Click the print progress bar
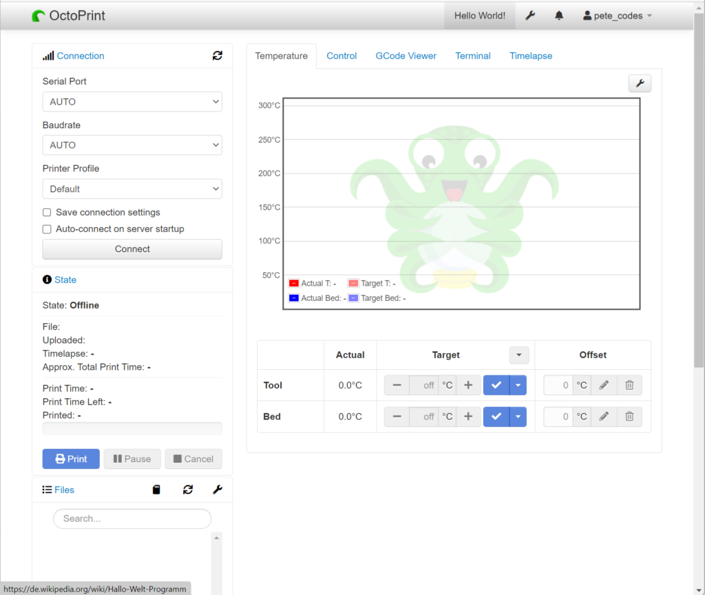705x595 pixels. click(132, 428)
